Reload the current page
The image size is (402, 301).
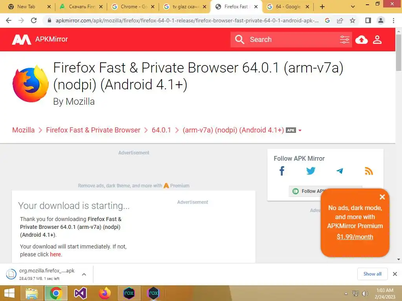(x=34, y=20)
